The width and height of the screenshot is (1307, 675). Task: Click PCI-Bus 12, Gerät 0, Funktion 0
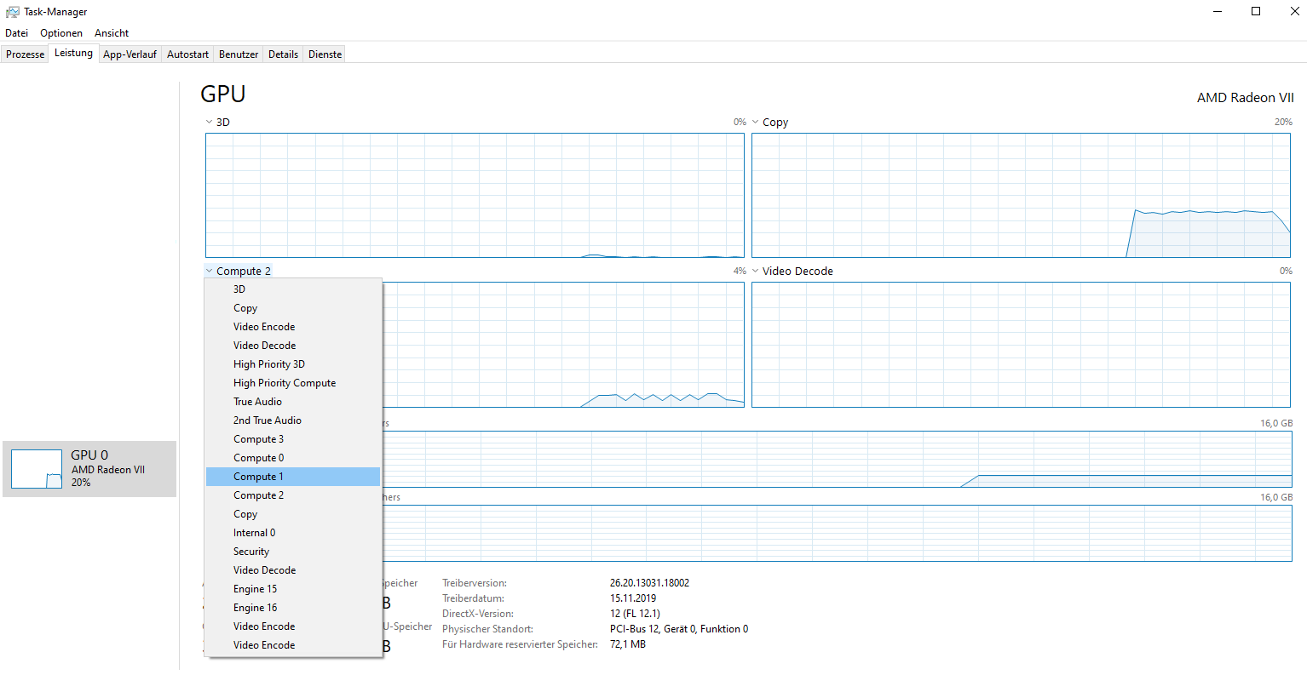point(679,629)
